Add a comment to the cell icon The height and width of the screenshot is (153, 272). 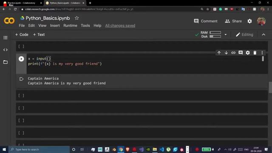pos(241,53)
